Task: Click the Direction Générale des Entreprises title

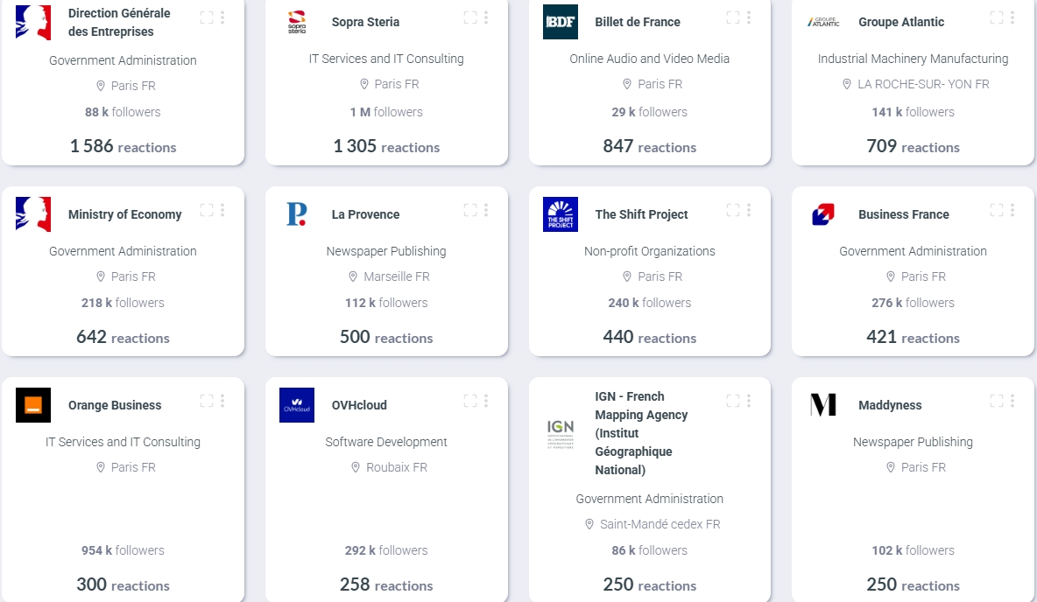Action: (119, 22)
